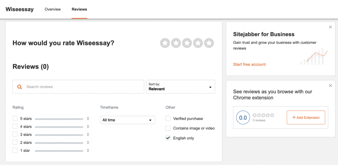Close the Chrome extension promo card
This screenshot has height=165, width=338.
point(330,86)
